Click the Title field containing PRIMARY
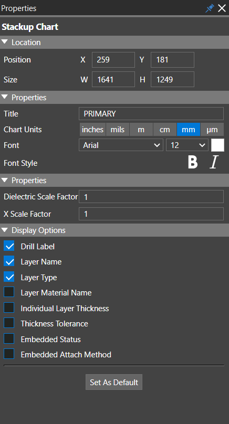Screen dimensions: 229x424 (151, 113)
